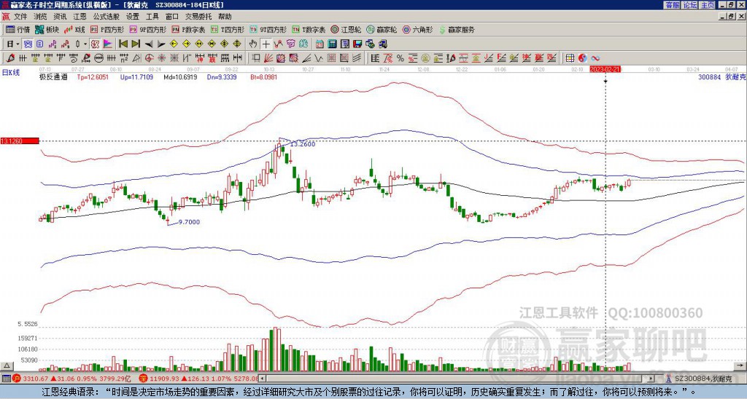Click the red floppy save icon
The width and height of the screenshot is (747, 399).
pyautogui.click(x=357, y=44)
